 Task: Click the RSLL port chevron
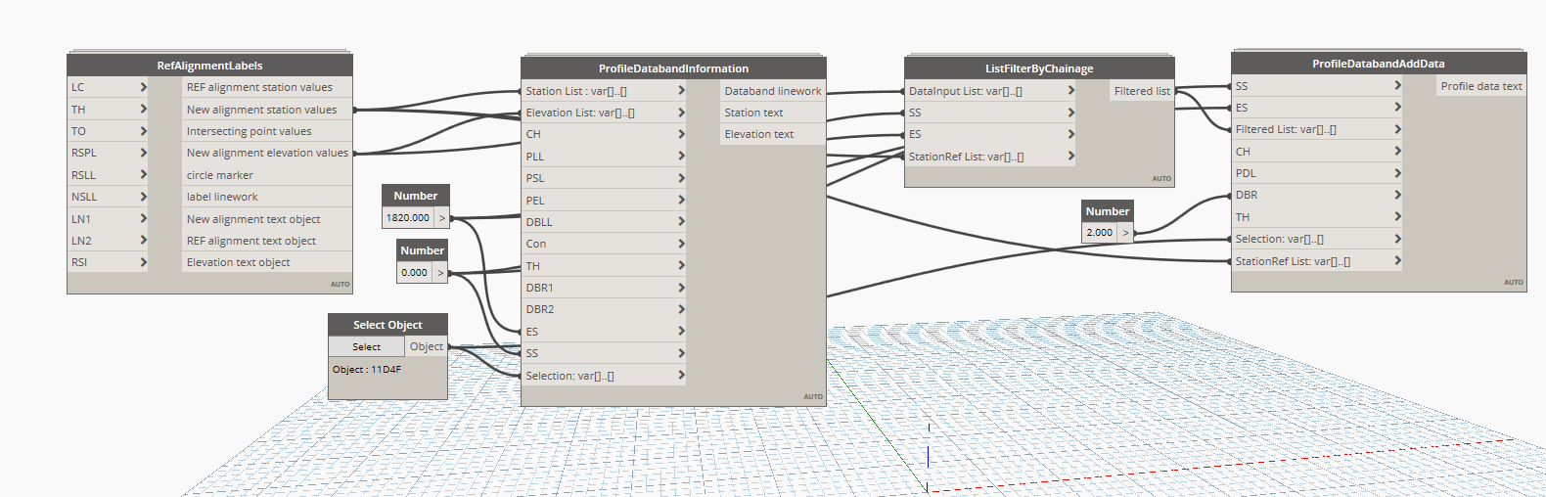(x=143, y=175)
